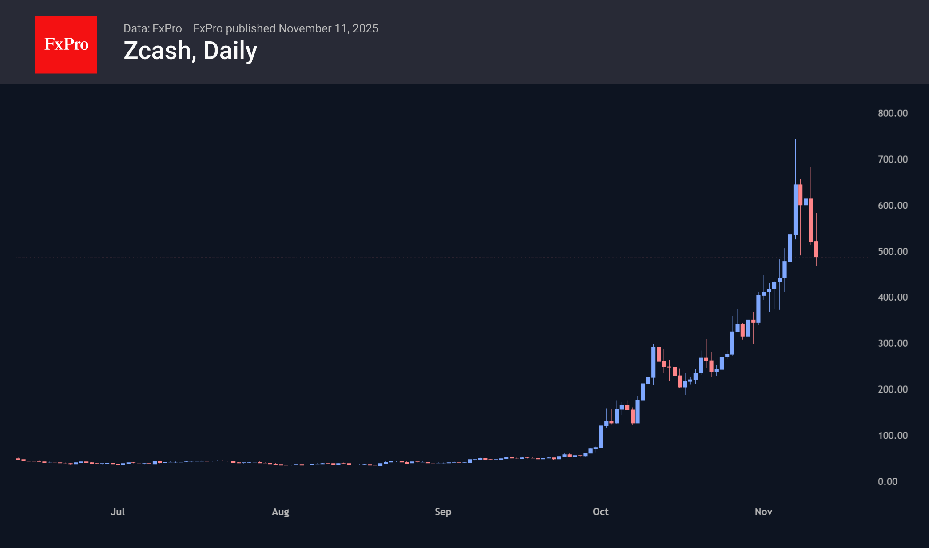Click the 500.00 price axis label

[893, 251]
